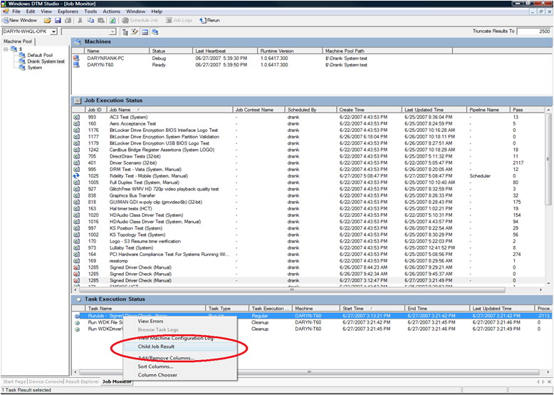554x395 pixels.
Task: Click the Copy toolbar icon
Action: 90,21
